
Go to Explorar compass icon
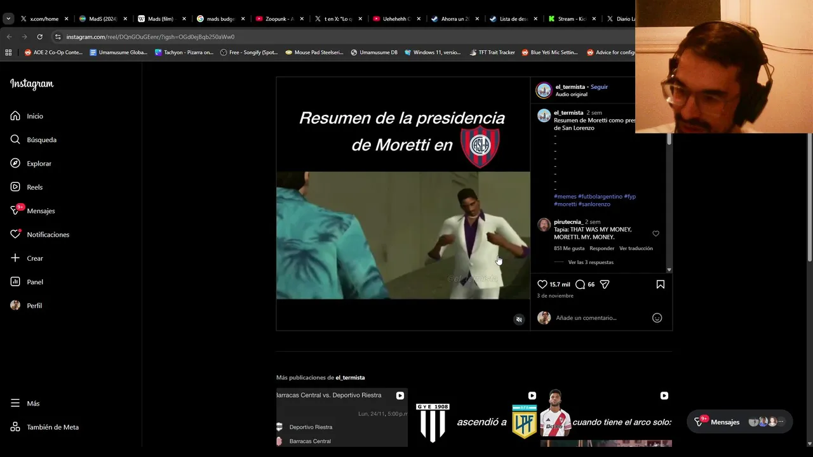coord(15,163)
